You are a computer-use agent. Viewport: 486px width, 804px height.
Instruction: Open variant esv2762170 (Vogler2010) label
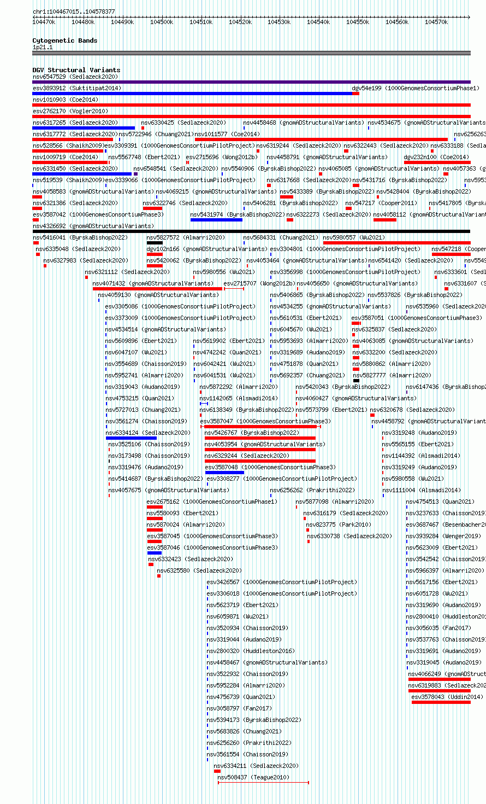(70, 112)
